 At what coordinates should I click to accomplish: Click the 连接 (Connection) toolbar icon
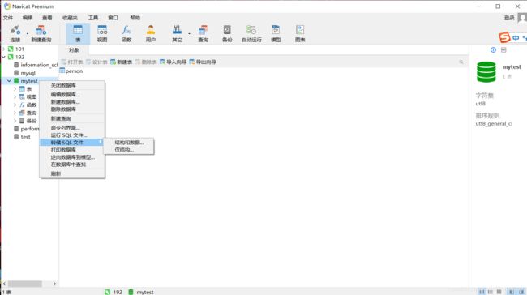click(x=15, y=33)
